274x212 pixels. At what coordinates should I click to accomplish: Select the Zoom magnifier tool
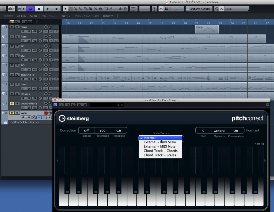(90, 9)
